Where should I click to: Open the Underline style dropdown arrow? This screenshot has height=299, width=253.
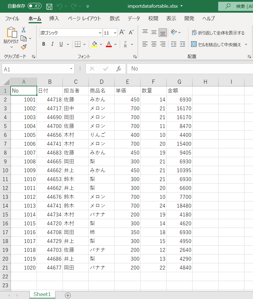(x=68, y=44)
